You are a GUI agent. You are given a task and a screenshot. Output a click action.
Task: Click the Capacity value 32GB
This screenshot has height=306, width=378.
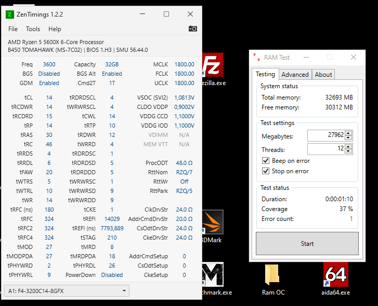[x=112, y=64]
